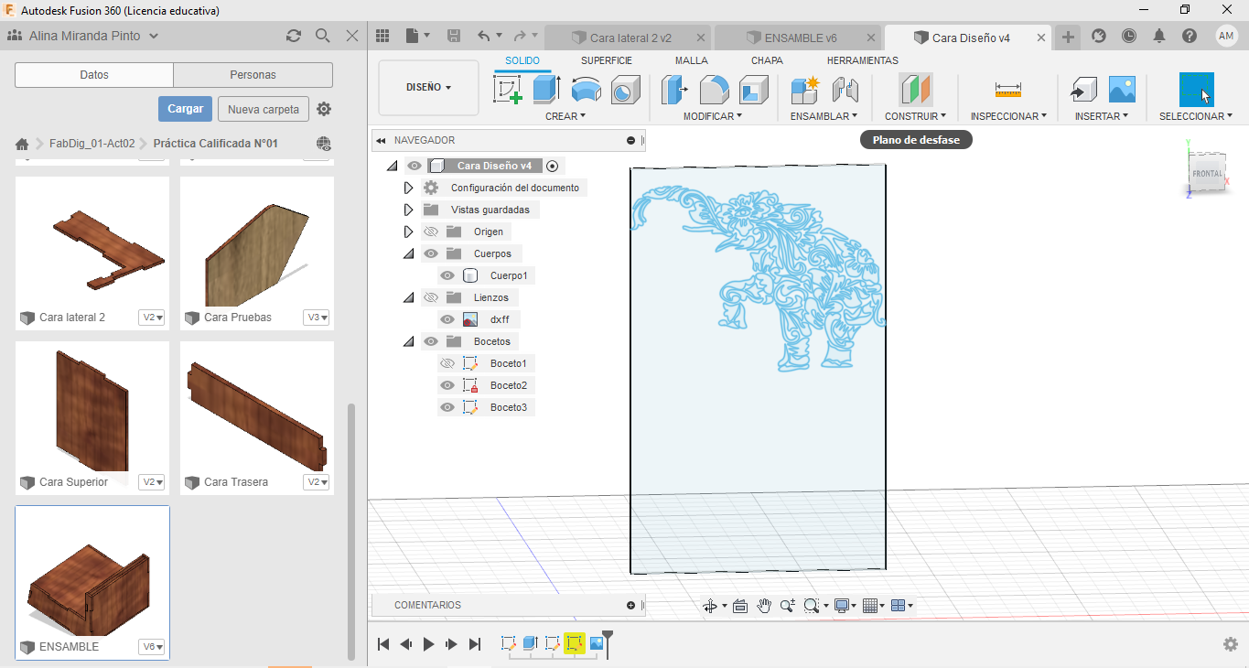Toggle visibility of the dxff canvas
1249x668 pixels.
tap(447, 319)
